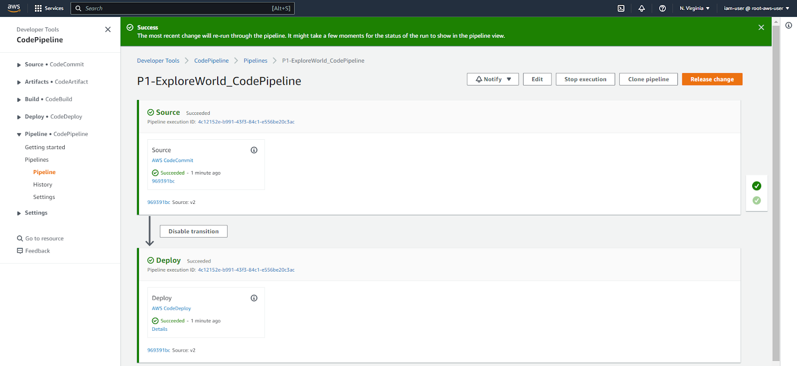Open the Details link in the Deploy action
Screen dimensions: 797x366
tap(159, 329)
